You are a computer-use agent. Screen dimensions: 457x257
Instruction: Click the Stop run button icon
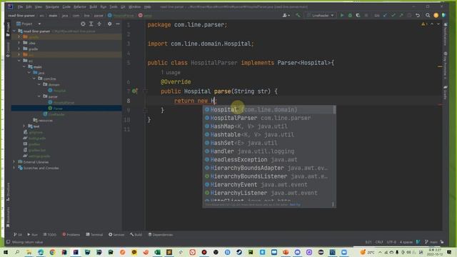tap(366, 15)
